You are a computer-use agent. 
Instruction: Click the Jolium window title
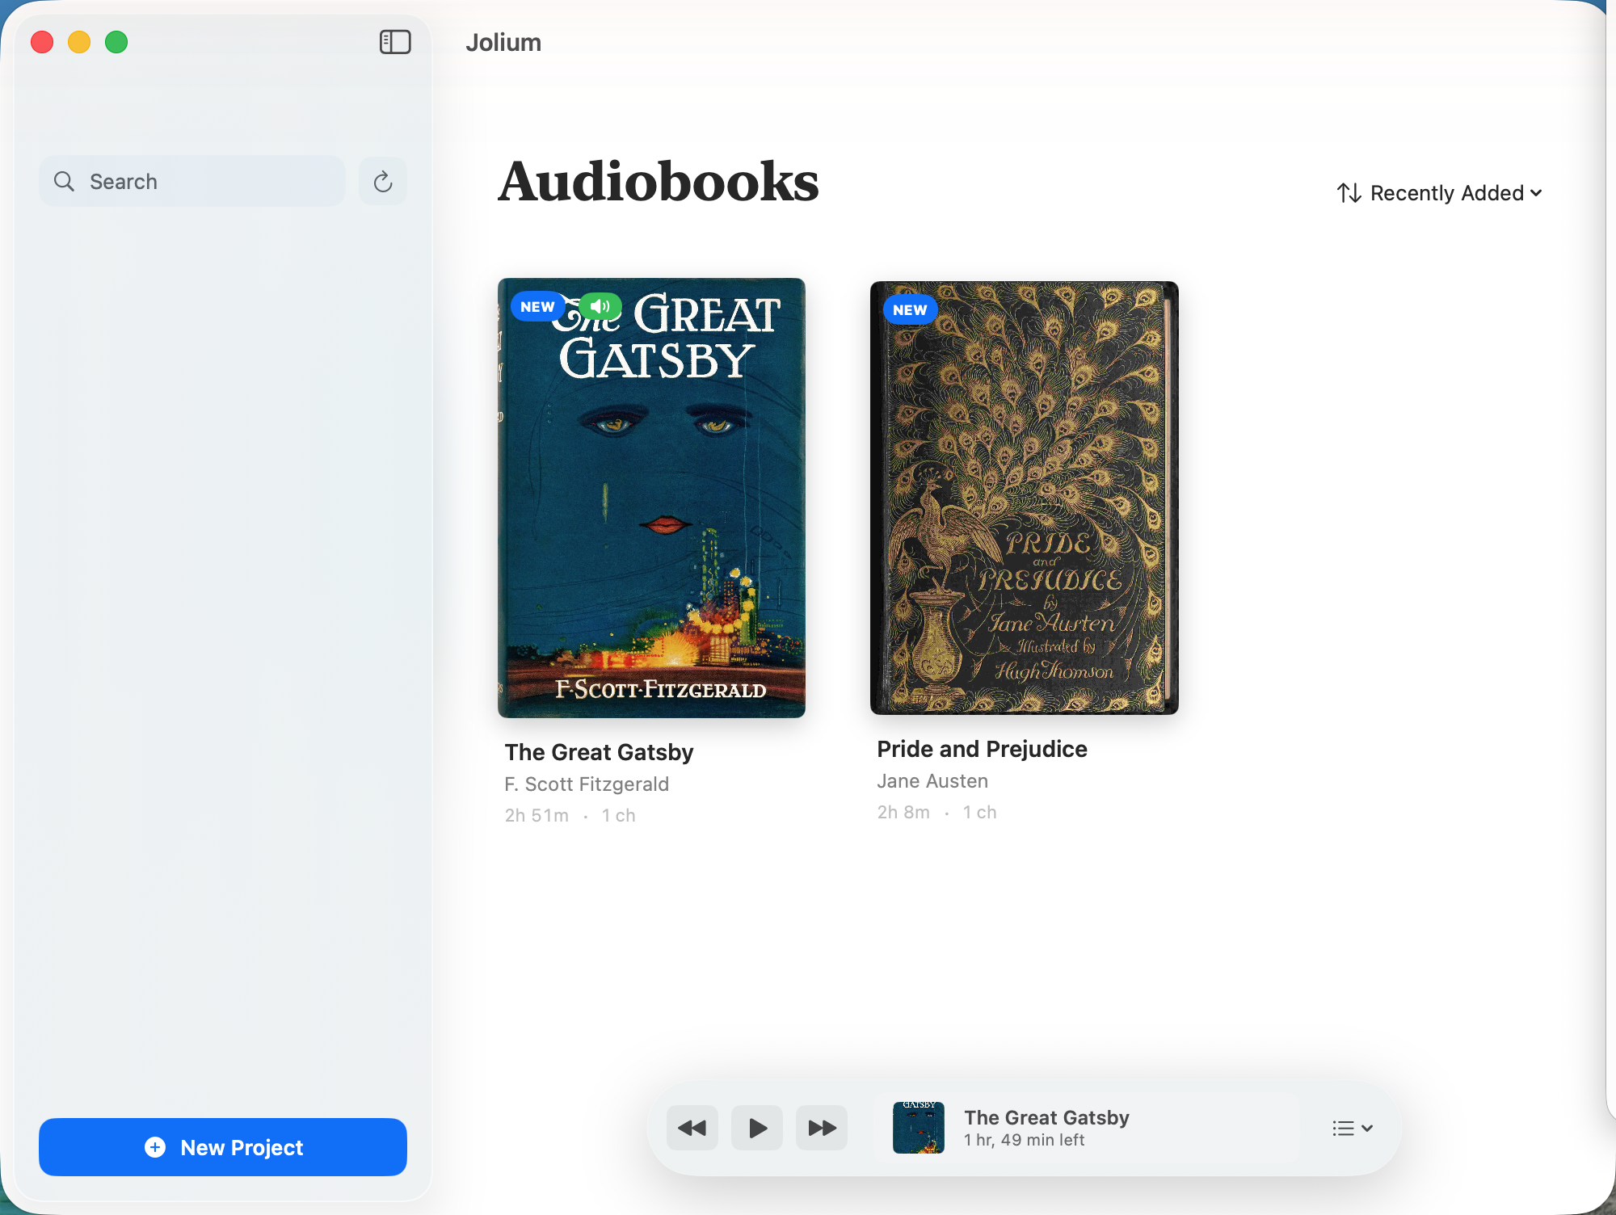(x=503, y=42)
